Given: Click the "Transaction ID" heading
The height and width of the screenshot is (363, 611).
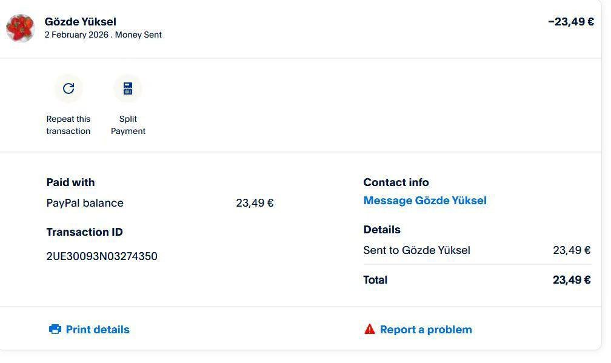Looking at the screenshot, I should [84, 232].
